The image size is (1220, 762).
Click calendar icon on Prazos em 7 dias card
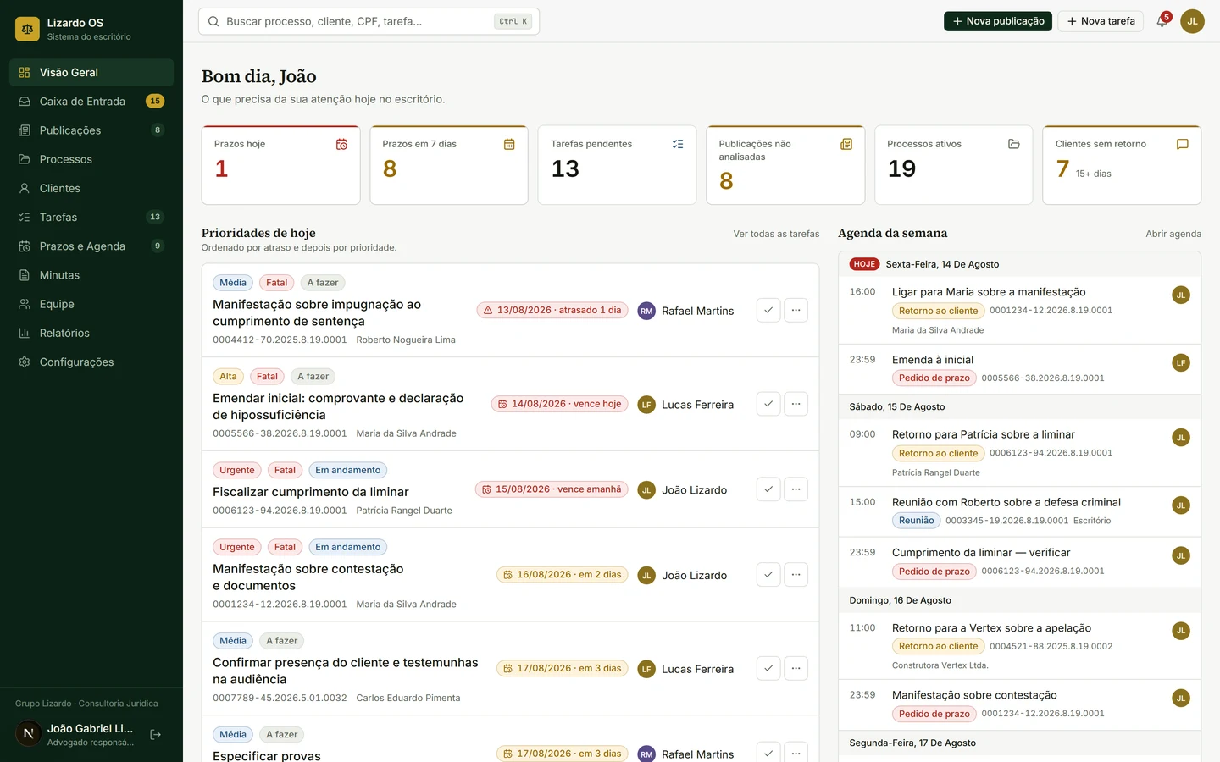[x=509, y=144]
